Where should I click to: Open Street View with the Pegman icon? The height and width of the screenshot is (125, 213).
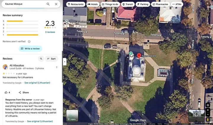click(208, 120)
